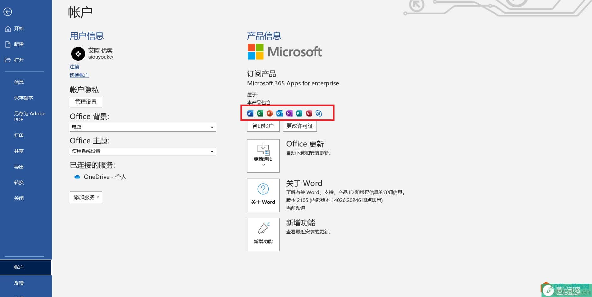Click the 查看最近安装的更新 description

coord(309,232)
